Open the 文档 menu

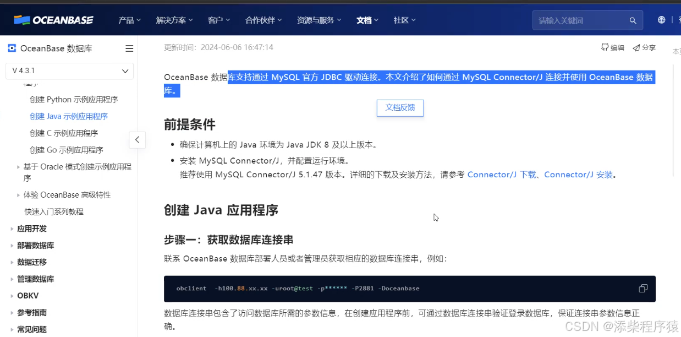point(367,20)
